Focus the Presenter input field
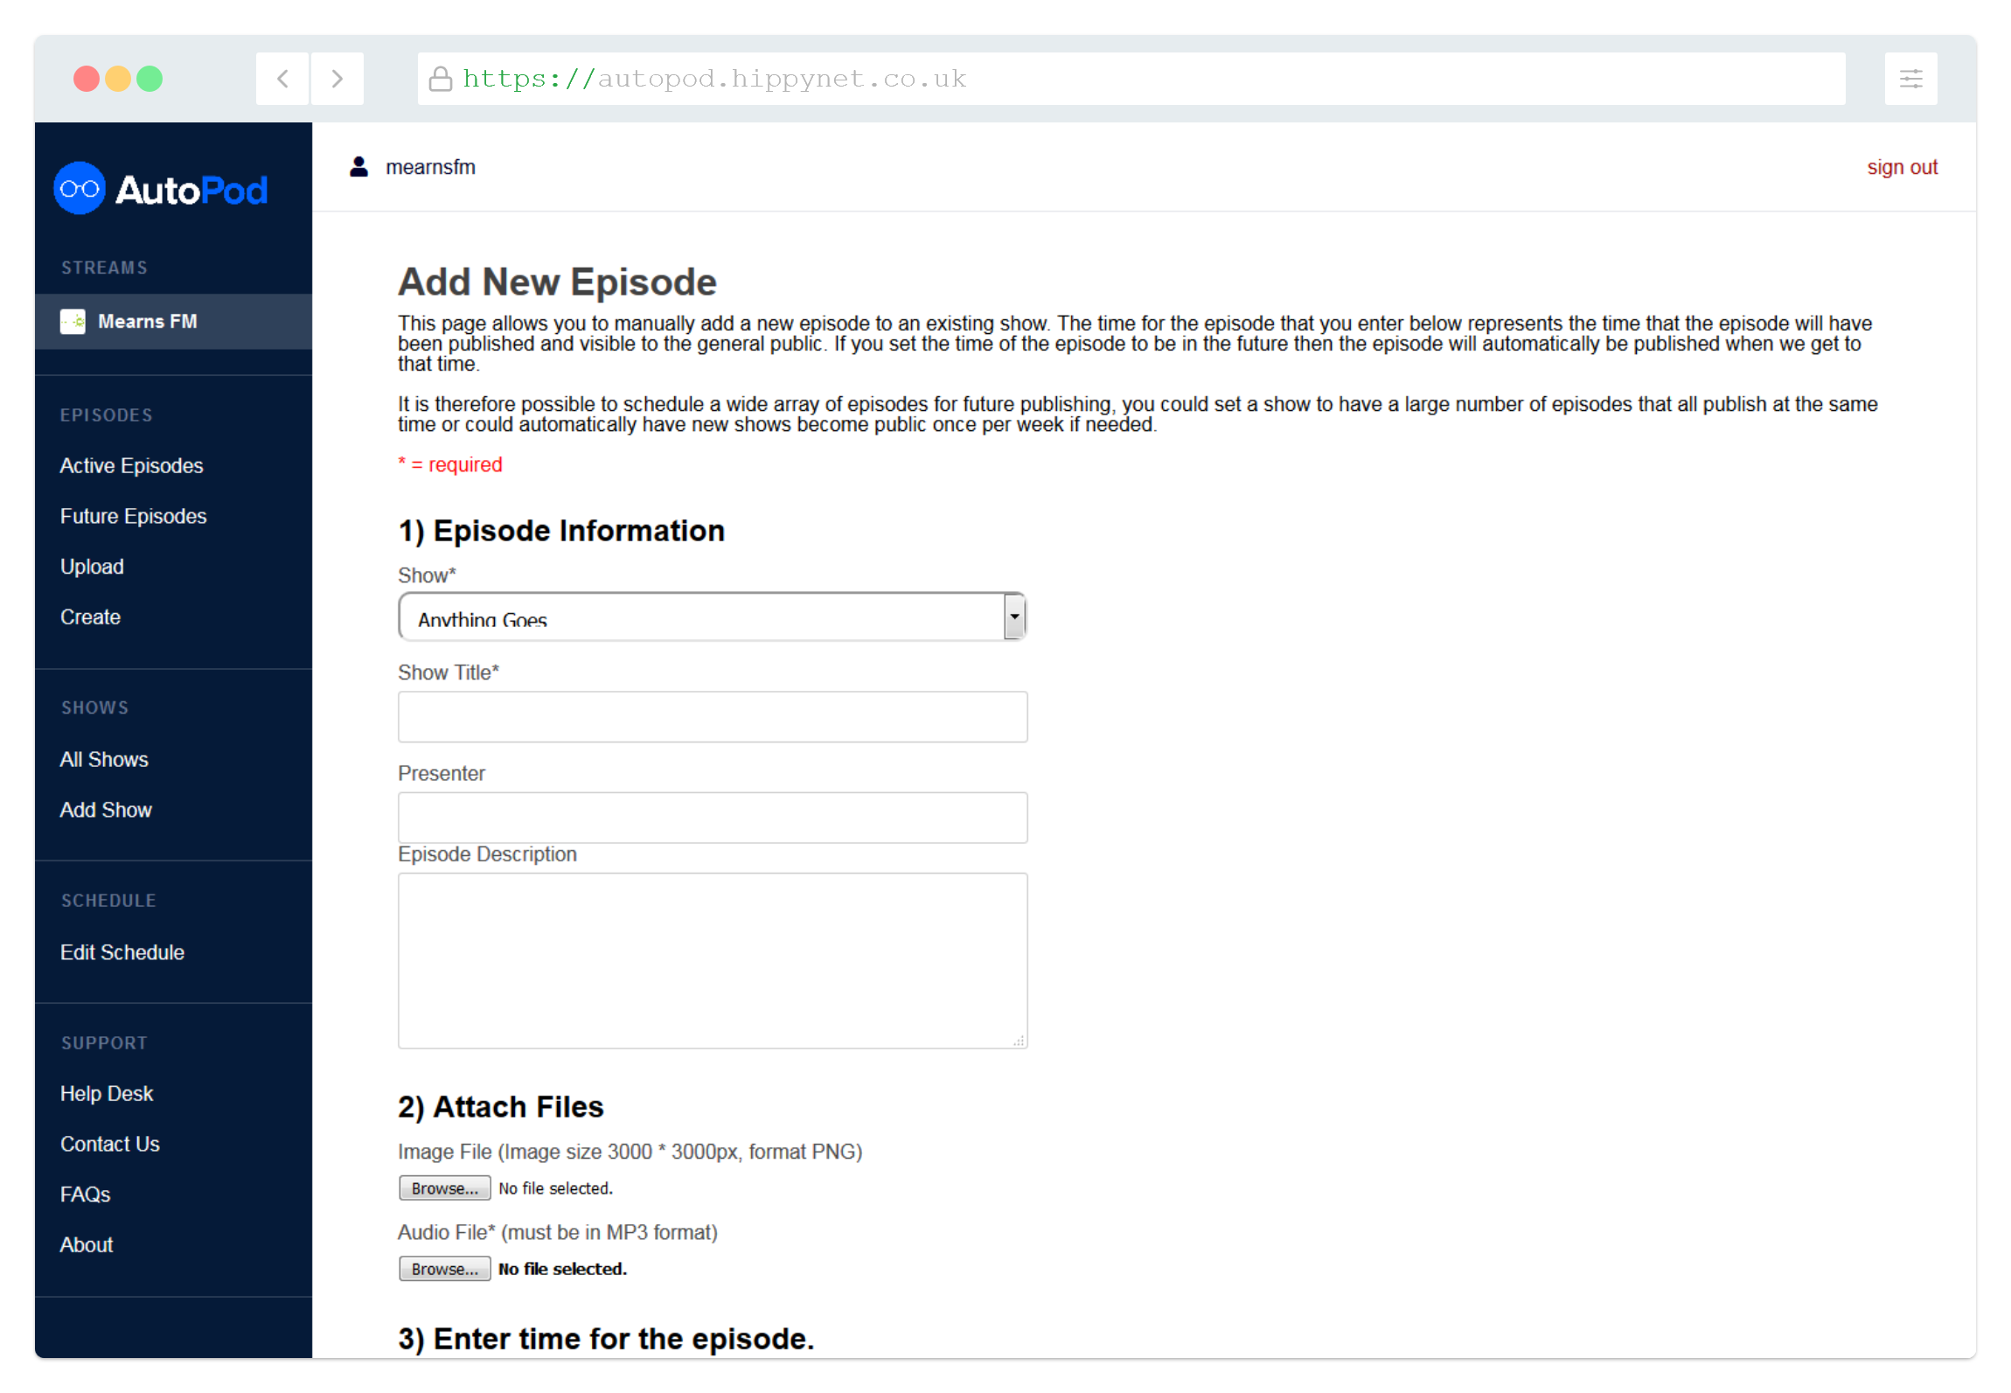2011x1393 pixels. click(x=712, y=818)
